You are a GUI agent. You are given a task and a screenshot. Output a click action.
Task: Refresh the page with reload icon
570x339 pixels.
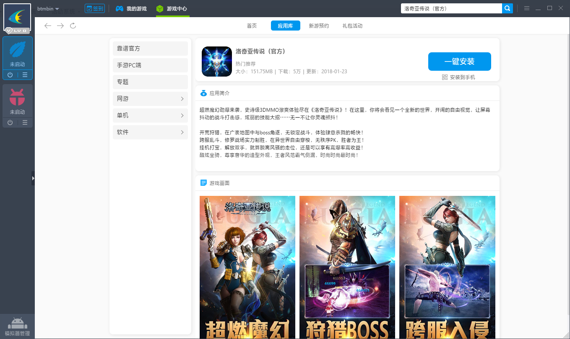pyautogui.click(x=73, y=26)
